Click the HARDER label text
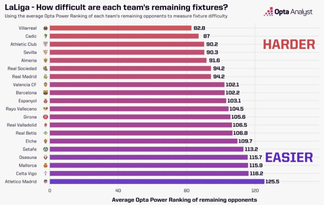The image size is (324, 205). [289, 45]
